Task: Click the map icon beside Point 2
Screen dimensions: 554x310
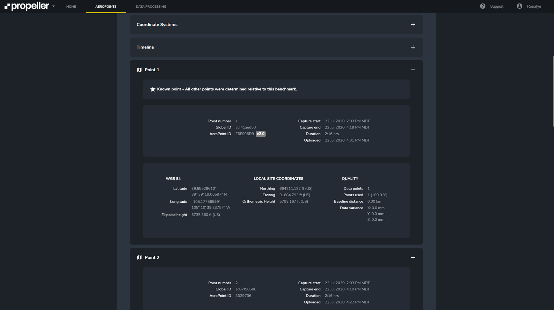Action: tap(139, 257)
